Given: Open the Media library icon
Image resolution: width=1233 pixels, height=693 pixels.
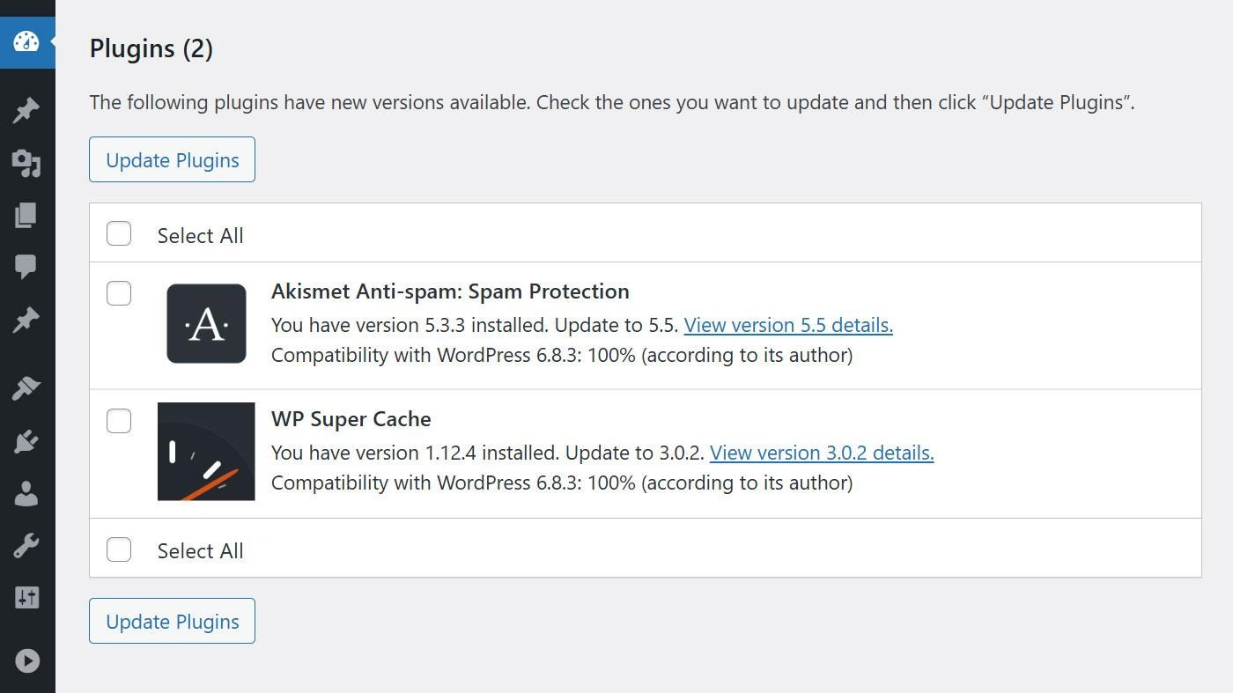Looking at the screenshot, I should point(26,164).
